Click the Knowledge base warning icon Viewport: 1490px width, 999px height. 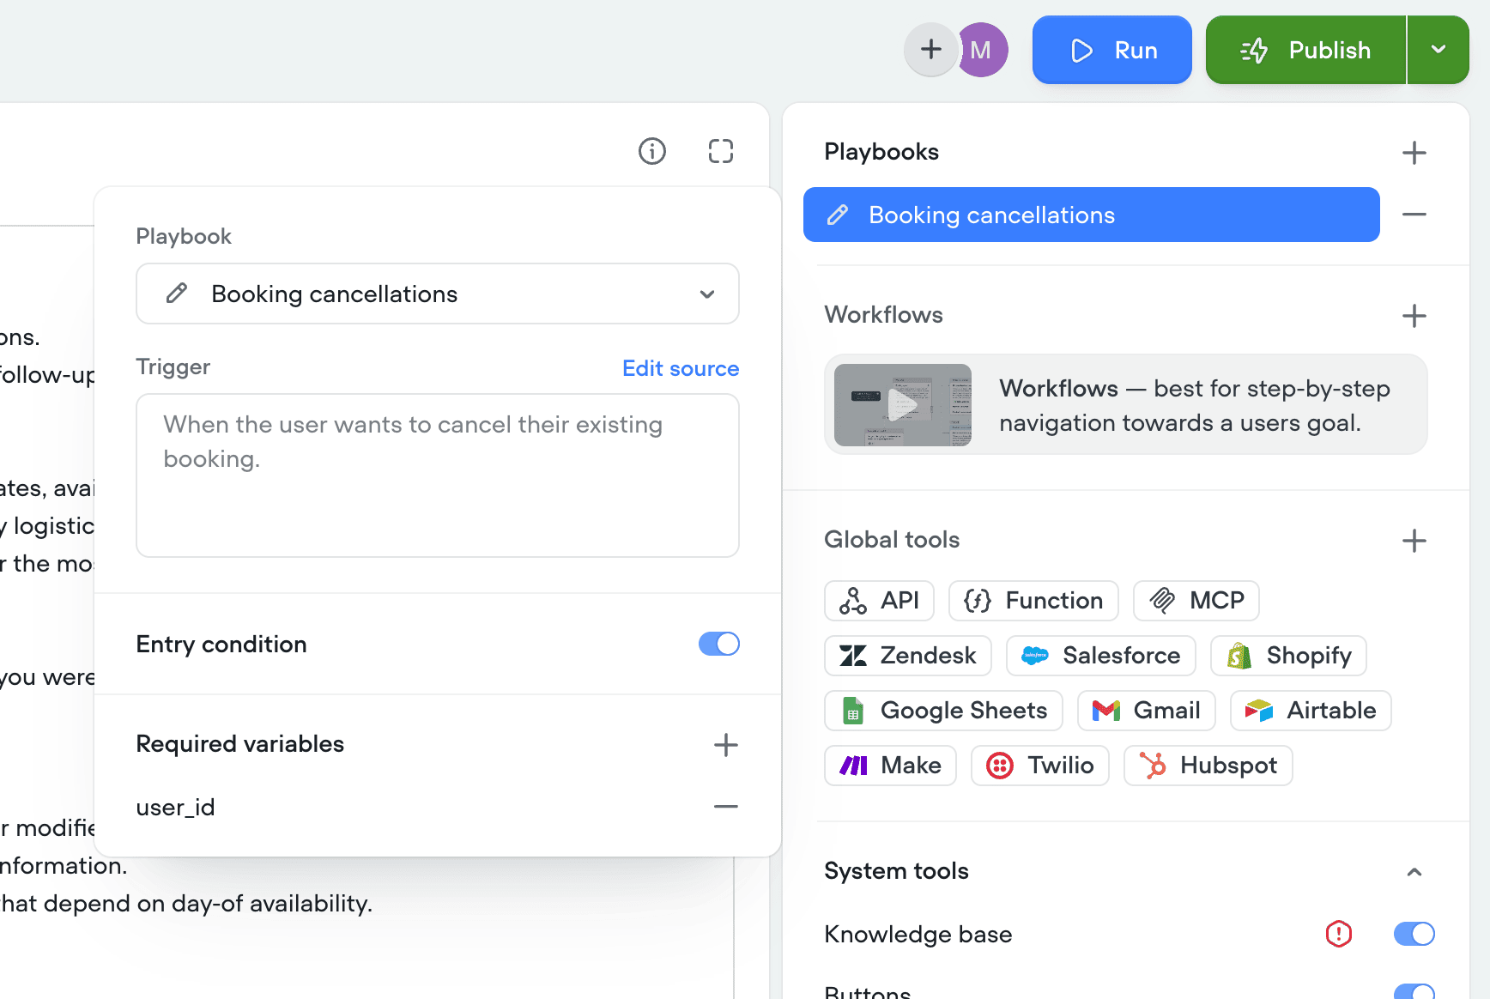coord(1339,934)
